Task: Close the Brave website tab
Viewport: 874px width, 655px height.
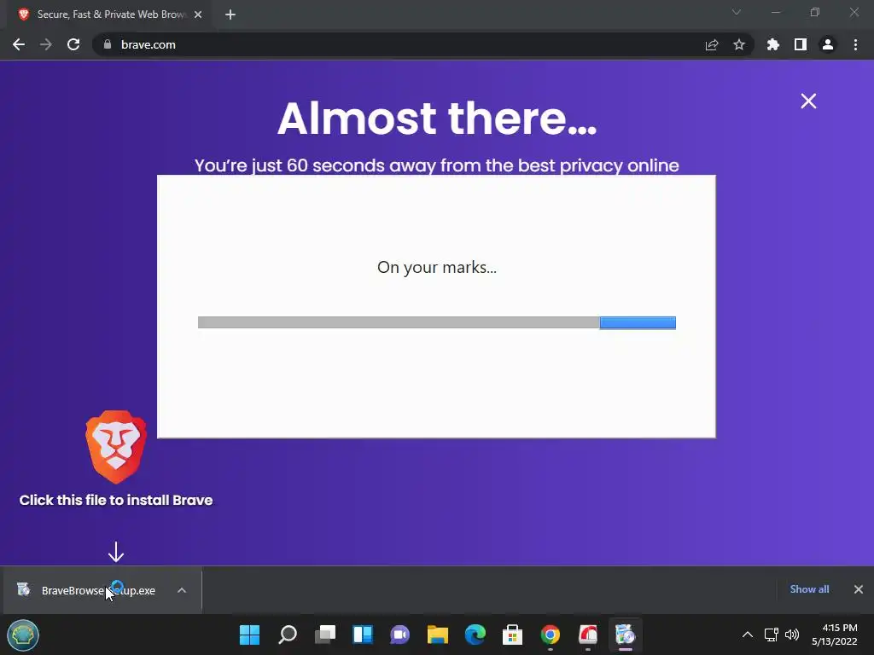Action: point(198,14)
